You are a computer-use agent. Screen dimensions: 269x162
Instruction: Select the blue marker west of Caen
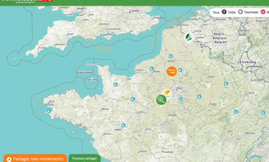click(x=116, y=84)
